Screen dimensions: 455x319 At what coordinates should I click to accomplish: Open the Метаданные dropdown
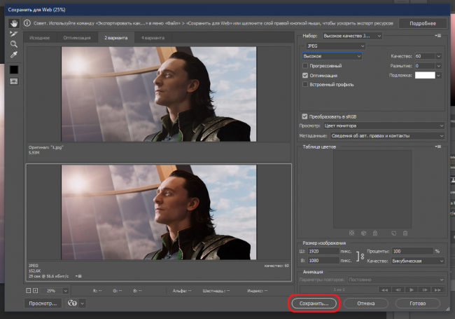tap(387, 135)
